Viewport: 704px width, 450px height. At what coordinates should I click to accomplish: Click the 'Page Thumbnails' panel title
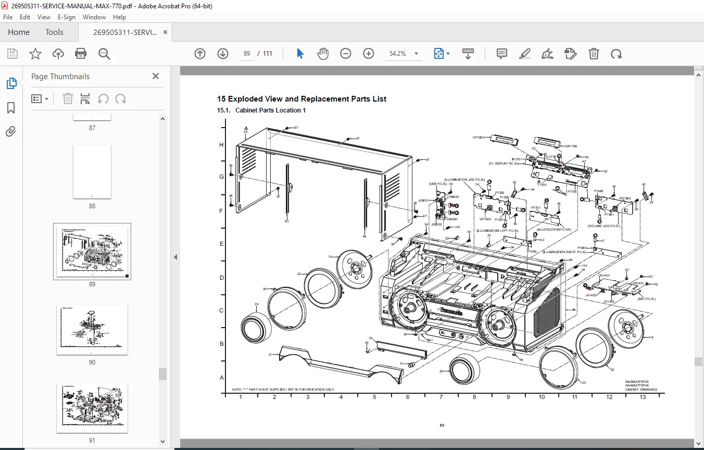[60, 76]
